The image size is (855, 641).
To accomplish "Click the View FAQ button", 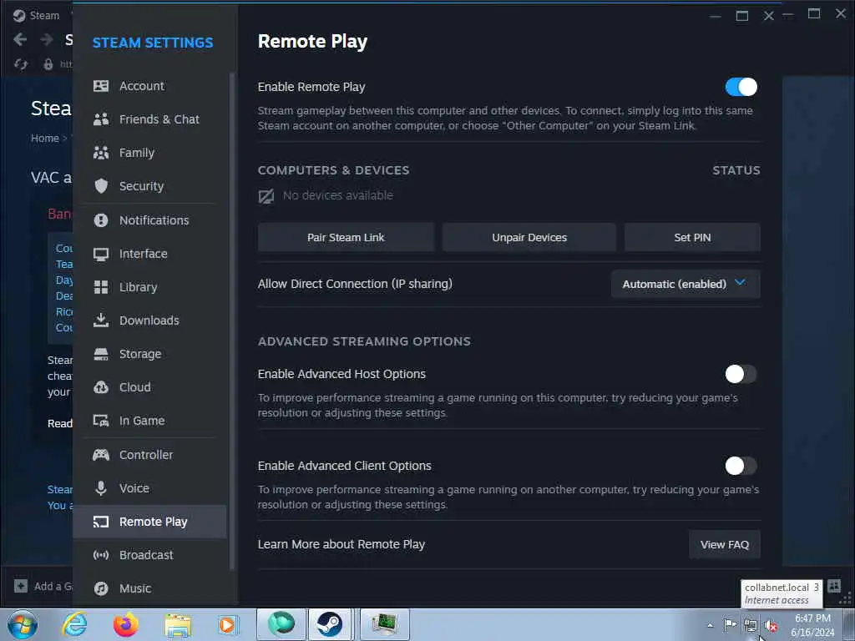I will (x=724, y=544).
